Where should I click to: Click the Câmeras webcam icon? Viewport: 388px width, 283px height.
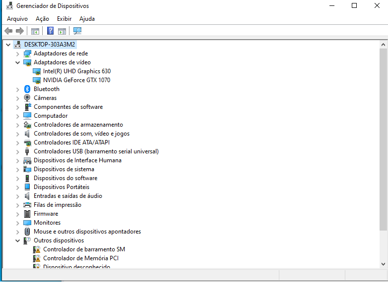[27, 98]
